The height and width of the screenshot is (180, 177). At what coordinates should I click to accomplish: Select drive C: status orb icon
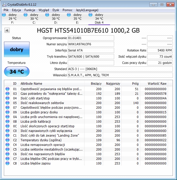pyautogui.click(x=26, y=15)
